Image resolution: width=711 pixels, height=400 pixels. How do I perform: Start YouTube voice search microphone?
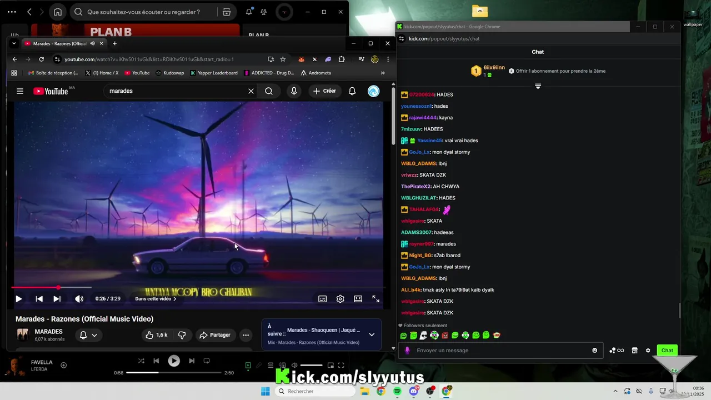coord(294,91)
